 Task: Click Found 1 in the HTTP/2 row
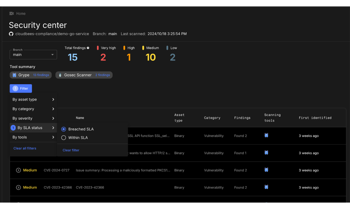(240, 153)
